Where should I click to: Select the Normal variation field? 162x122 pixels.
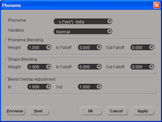tap(83, 31)
